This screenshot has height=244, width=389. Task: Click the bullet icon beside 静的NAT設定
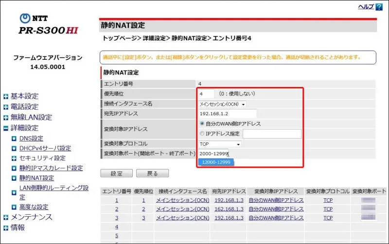coord(14,178)
